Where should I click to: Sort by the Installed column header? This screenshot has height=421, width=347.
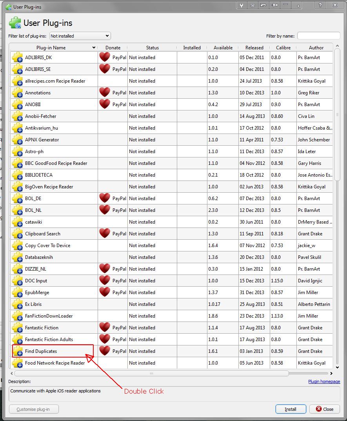pos(192,48)
